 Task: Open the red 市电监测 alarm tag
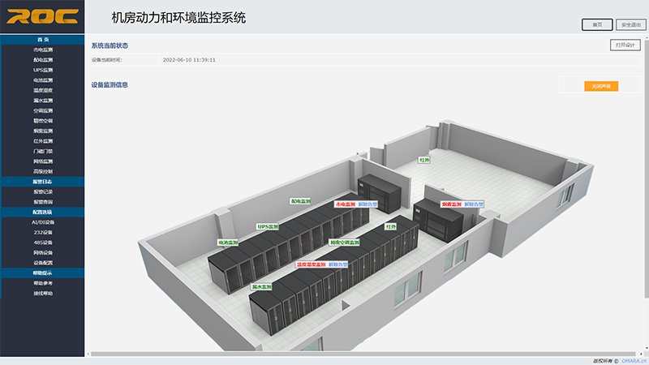346,204
